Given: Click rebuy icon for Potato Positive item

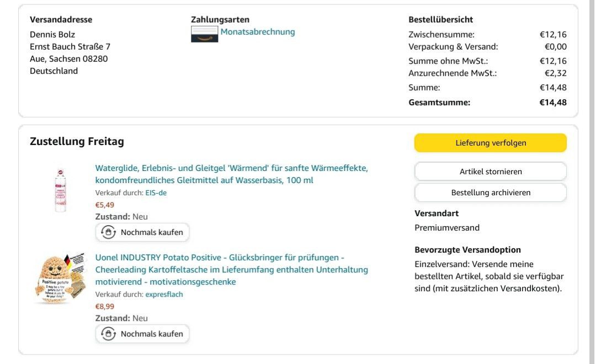Looking at the screenshot, I should point(108,334).
